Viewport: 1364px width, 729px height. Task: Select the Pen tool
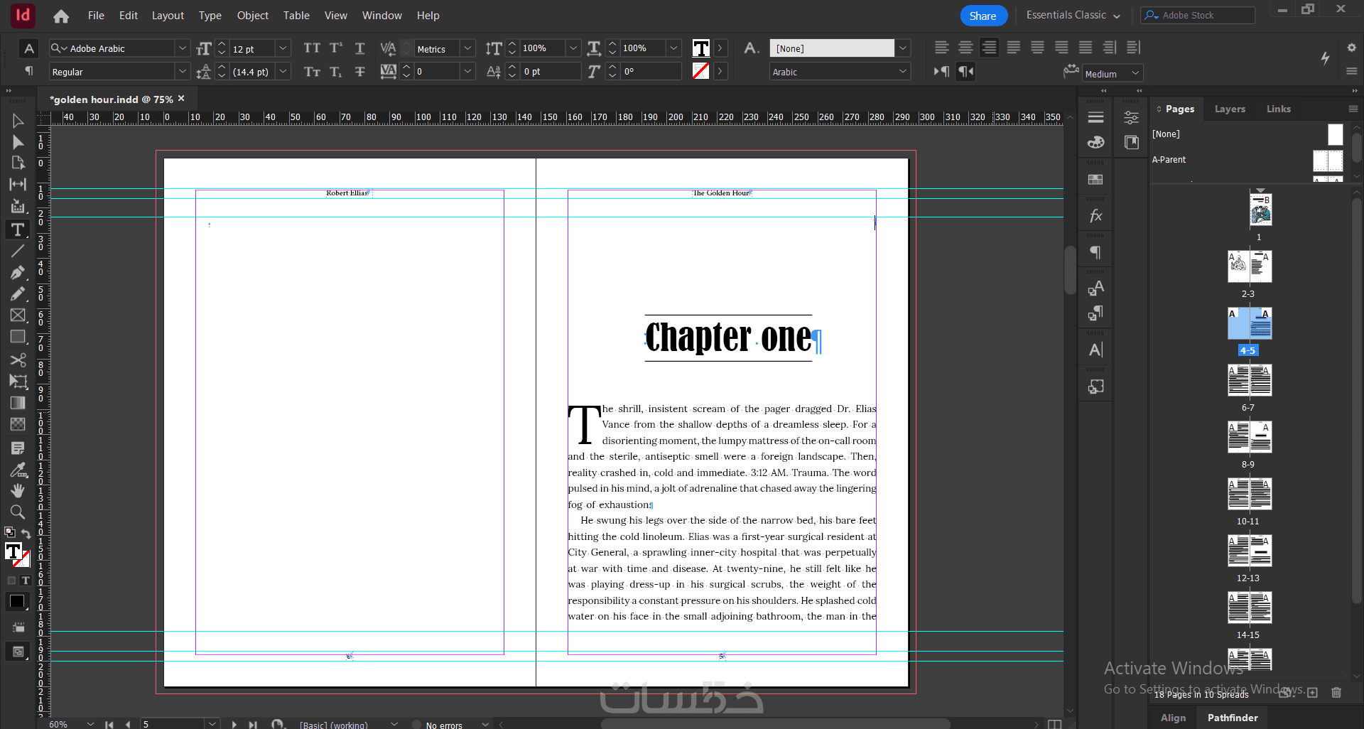pyautogui.click(x=18, y=272)
